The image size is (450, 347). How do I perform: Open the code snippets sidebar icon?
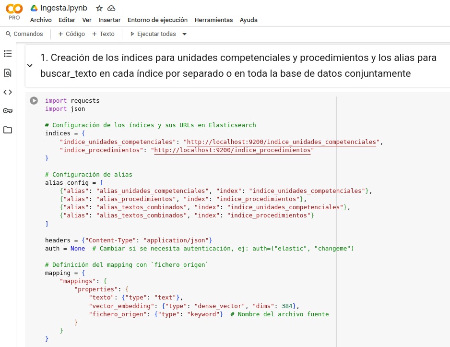(x=8, y=92)
